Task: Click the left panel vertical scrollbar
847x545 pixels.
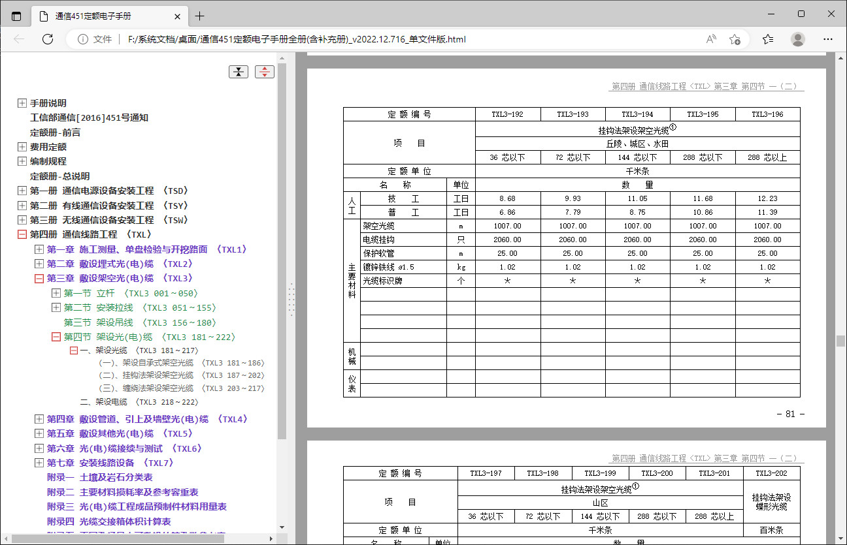Action: pyautogui.click(x=282, y=251)
